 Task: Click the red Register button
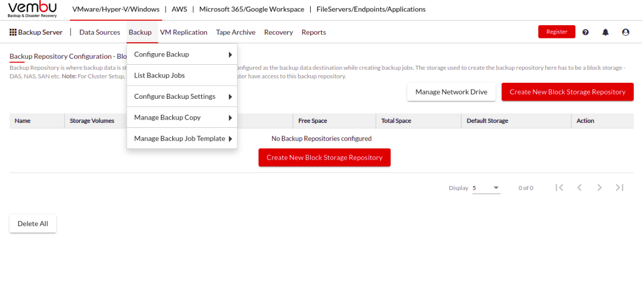click(x=557, y=32)
